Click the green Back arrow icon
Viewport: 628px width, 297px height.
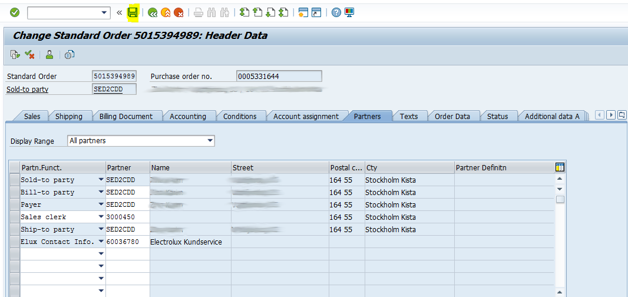tap(153, 12)
